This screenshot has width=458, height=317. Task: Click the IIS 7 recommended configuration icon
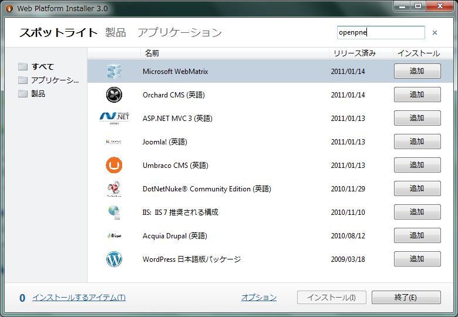pyautogui.click(x=114, y=213)
